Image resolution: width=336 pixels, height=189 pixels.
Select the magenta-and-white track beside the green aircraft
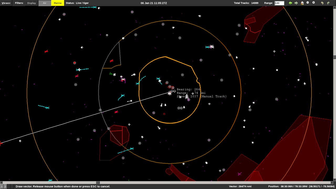[123, 80]
